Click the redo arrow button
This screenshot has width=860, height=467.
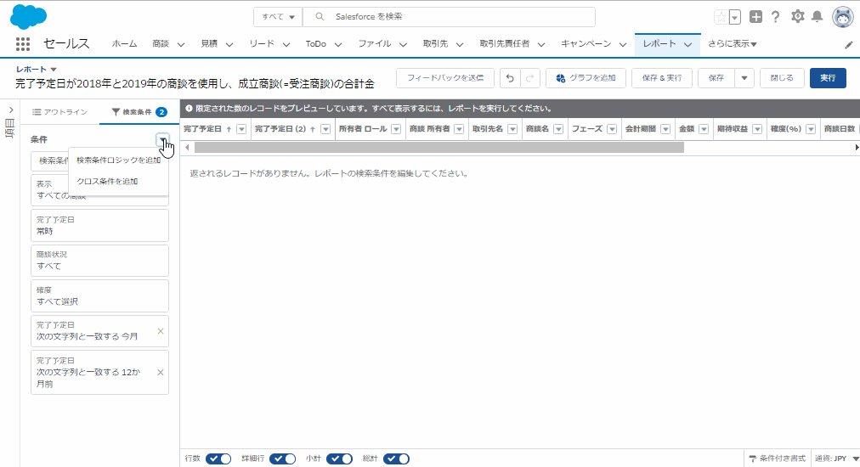[529, 78]
